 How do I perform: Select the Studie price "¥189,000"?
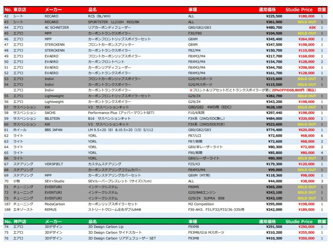[306, 210]
